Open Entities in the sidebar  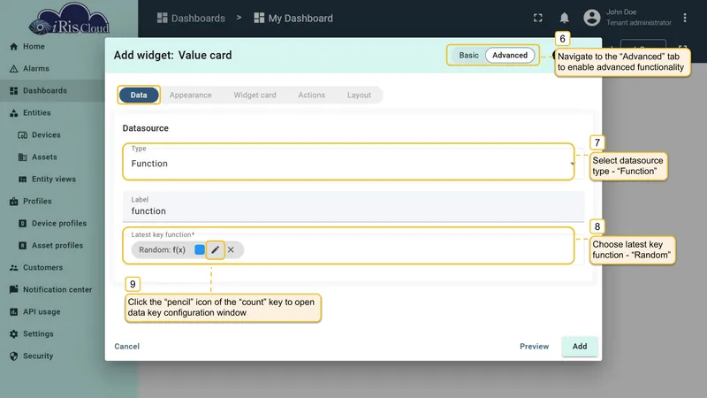[x=30, y=113]
